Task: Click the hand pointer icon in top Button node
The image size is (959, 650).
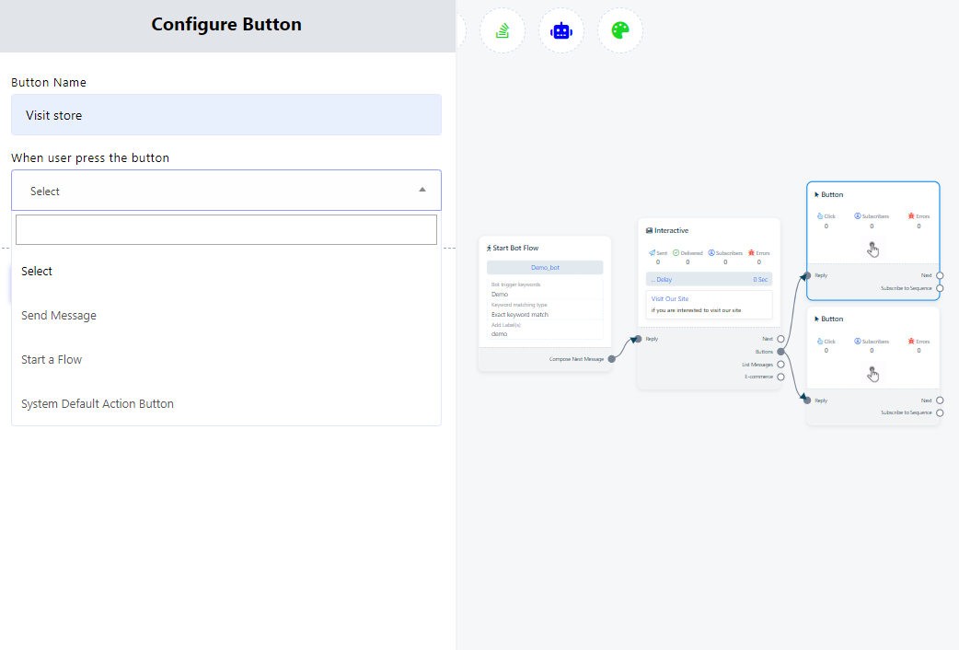Action: 872,250
